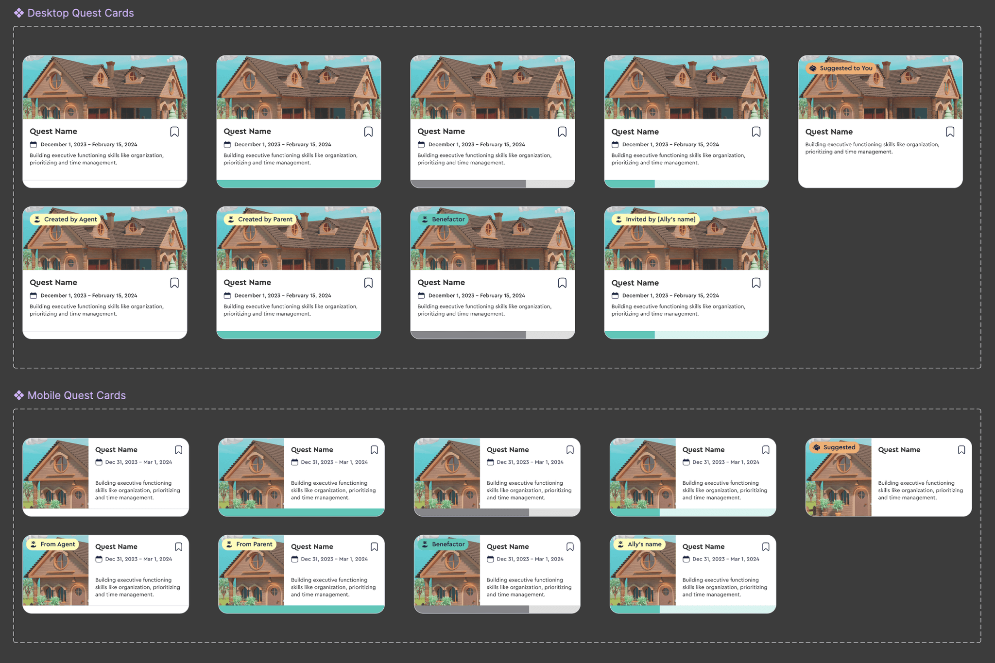The height and width of the screenshot is (663, 995).
Task: Click component icon beside 'Mobile Quest Cards'
Action: tap(19, 395)
